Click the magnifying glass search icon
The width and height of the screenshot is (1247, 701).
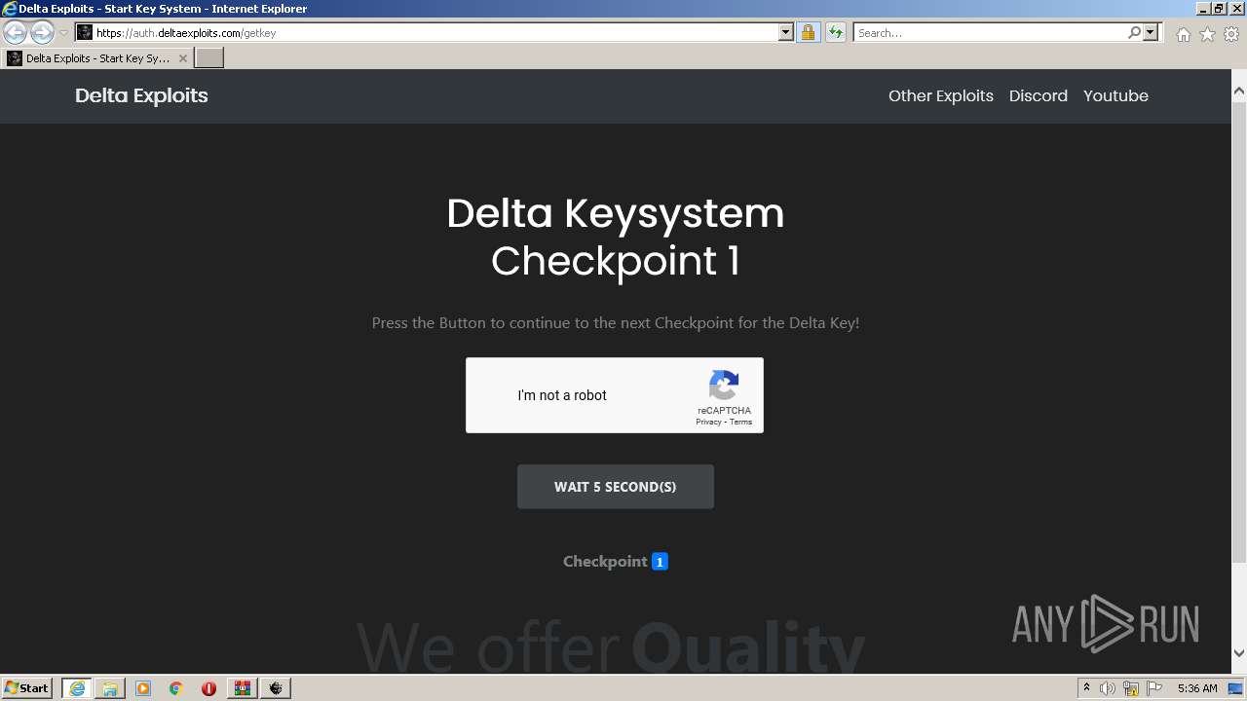coord(1134,33)
